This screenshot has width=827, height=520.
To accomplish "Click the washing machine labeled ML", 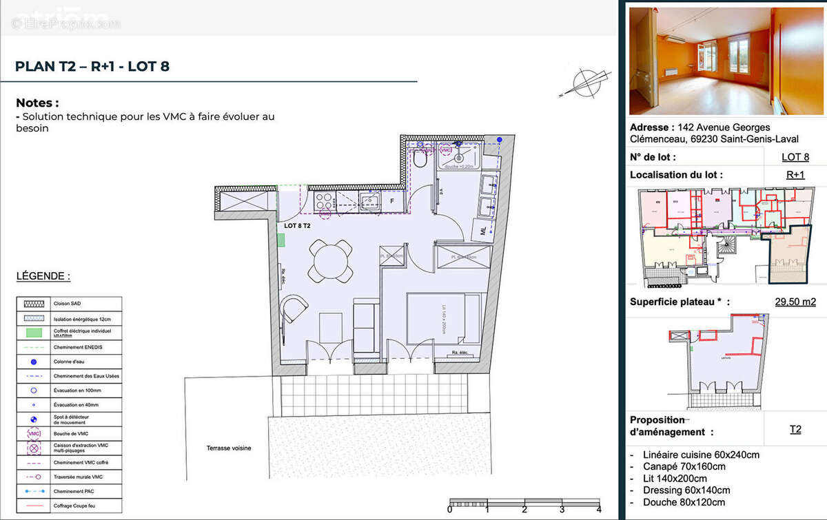I will pos(483,229).
